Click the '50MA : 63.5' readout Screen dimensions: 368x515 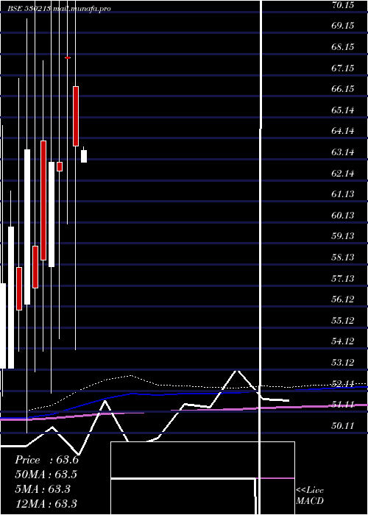[46, 475]
